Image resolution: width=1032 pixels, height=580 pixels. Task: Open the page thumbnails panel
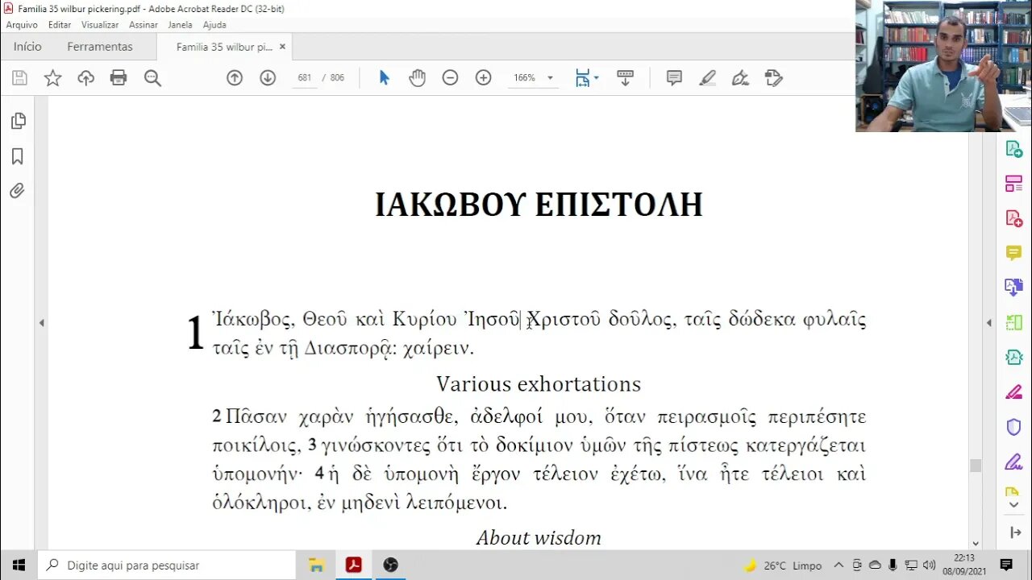click(x=18, y=121)
